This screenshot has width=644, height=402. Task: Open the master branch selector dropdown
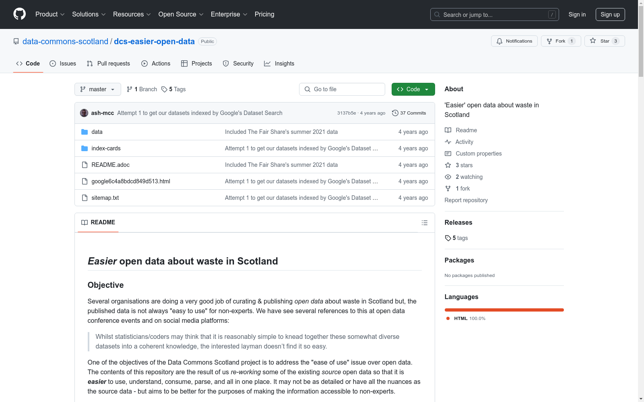[98, 89]
